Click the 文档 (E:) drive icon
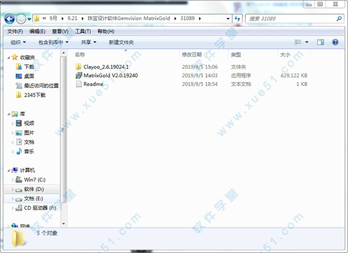The height and width of the screenshot is (253, 348). [x=19, y=199]
